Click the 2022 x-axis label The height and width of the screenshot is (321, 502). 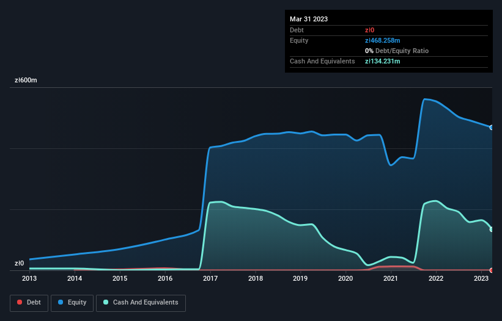pos(436,278)
